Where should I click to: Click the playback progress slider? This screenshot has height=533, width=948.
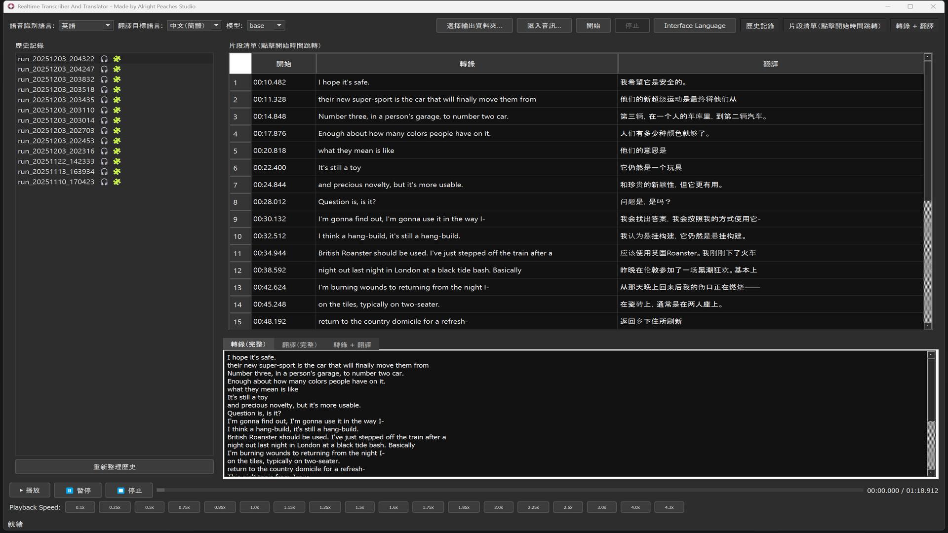(509, 490)
